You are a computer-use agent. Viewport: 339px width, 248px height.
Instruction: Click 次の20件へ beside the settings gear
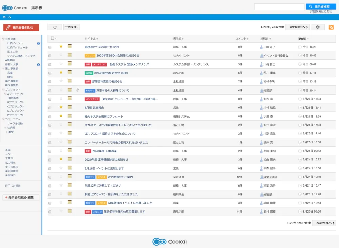[298, 27]
